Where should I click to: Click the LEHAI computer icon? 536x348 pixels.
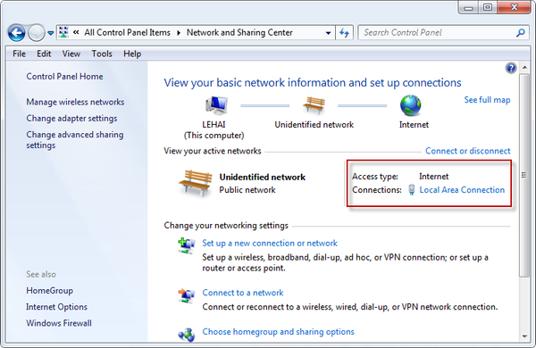click(x=216, y=105)
